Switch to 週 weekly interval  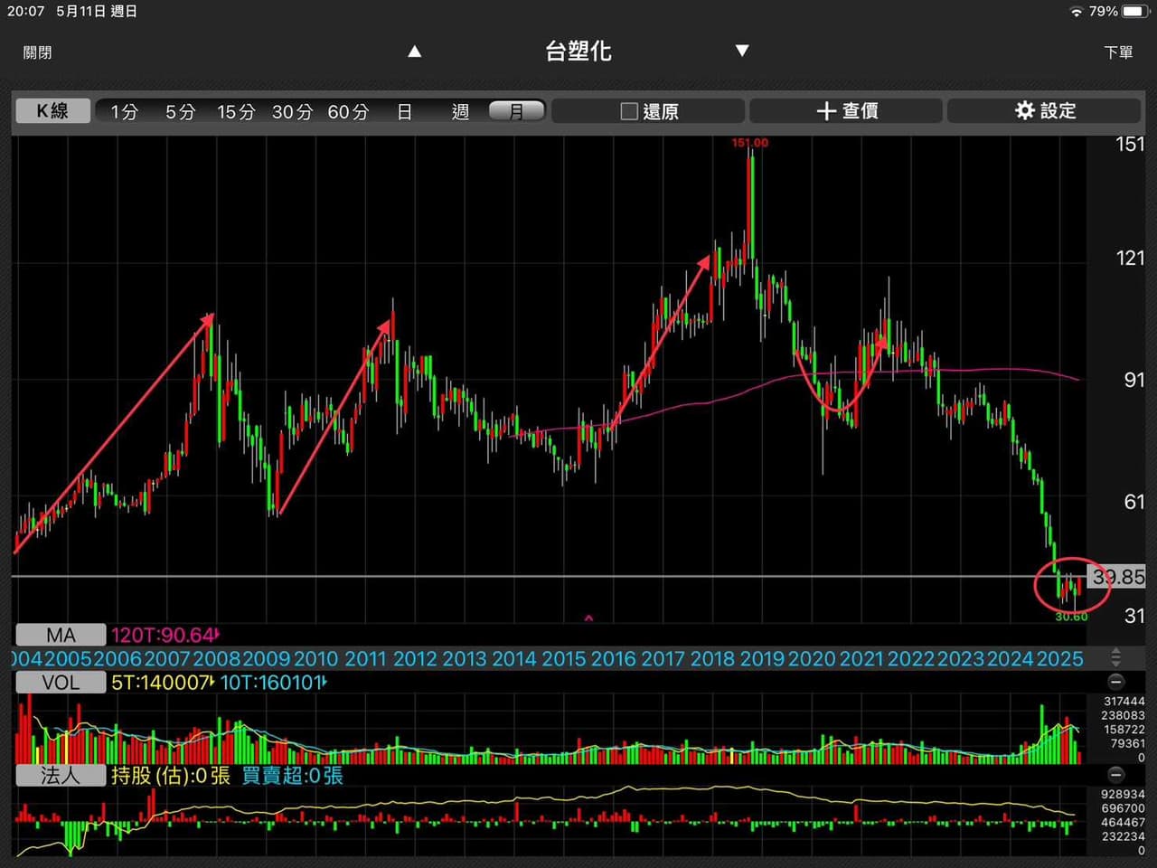pyautogui.click(x=461, y=111)
